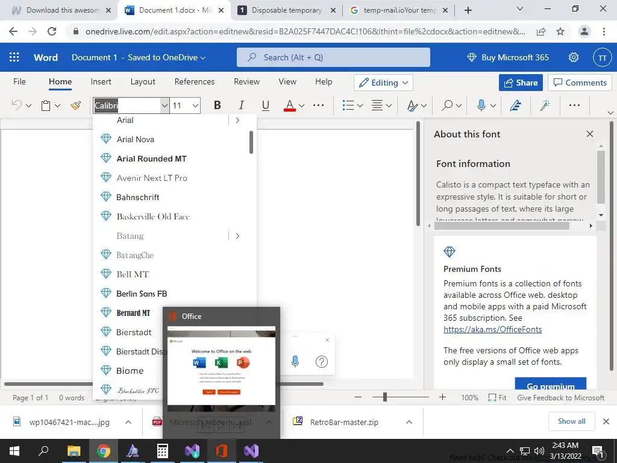This screenshot has height=463, width=617.
Task: Apply the red font color
Action: [x=290, y=105]
